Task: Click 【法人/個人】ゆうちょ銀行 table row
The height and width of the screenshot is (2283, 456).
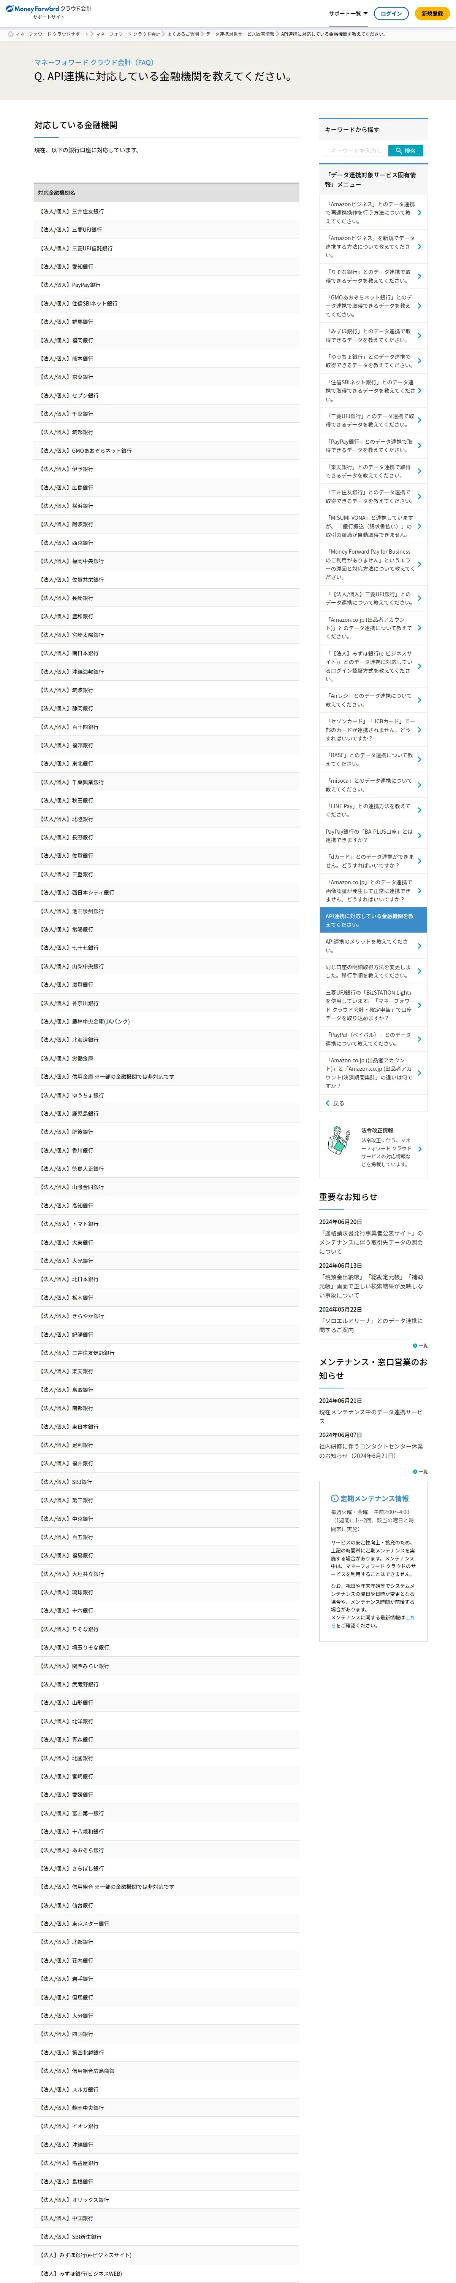Action: pyautogui.click(x=166, y=1095)
